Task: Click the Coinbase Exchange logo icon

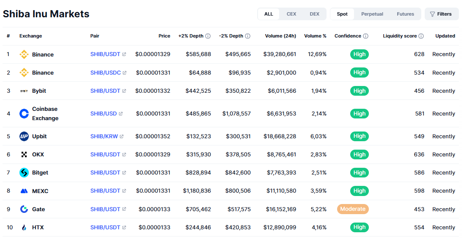Action: tap(24, 114)
